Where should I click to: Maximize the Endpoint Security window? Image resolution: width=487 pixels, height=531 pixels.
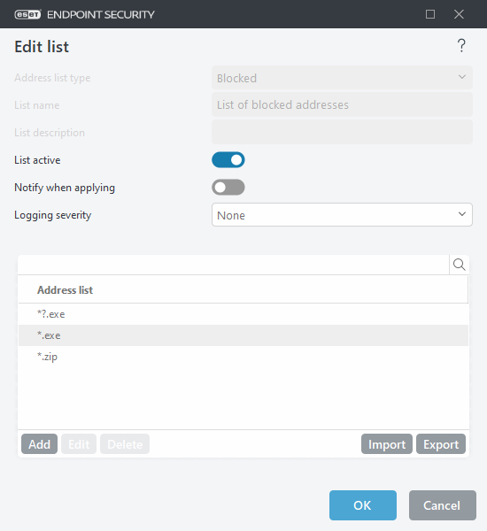pos(430,14)
